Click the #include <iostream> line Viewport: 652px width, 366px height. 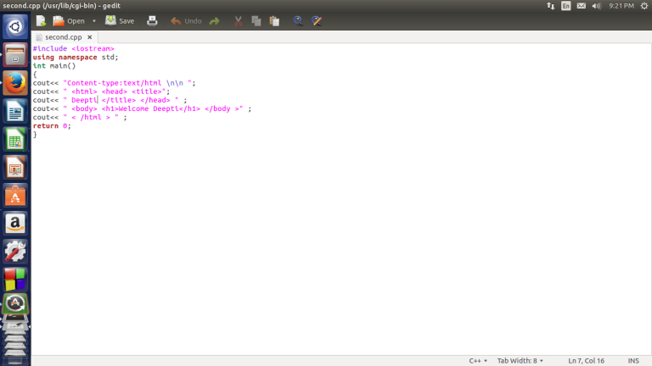(x=74, y=48)
